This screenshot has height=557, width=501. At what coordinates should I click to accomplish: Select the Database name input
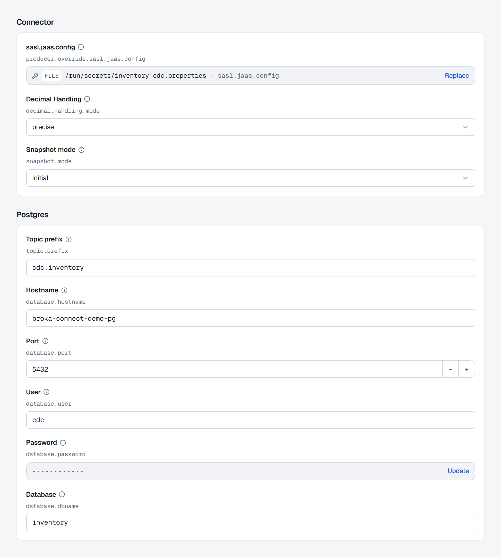tap(251, 522)
